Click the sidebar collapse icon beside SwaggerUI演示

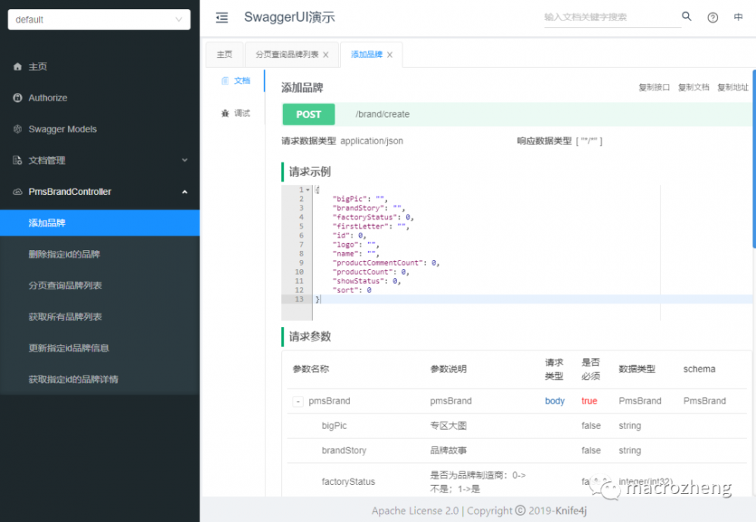(x=222, y=17)
